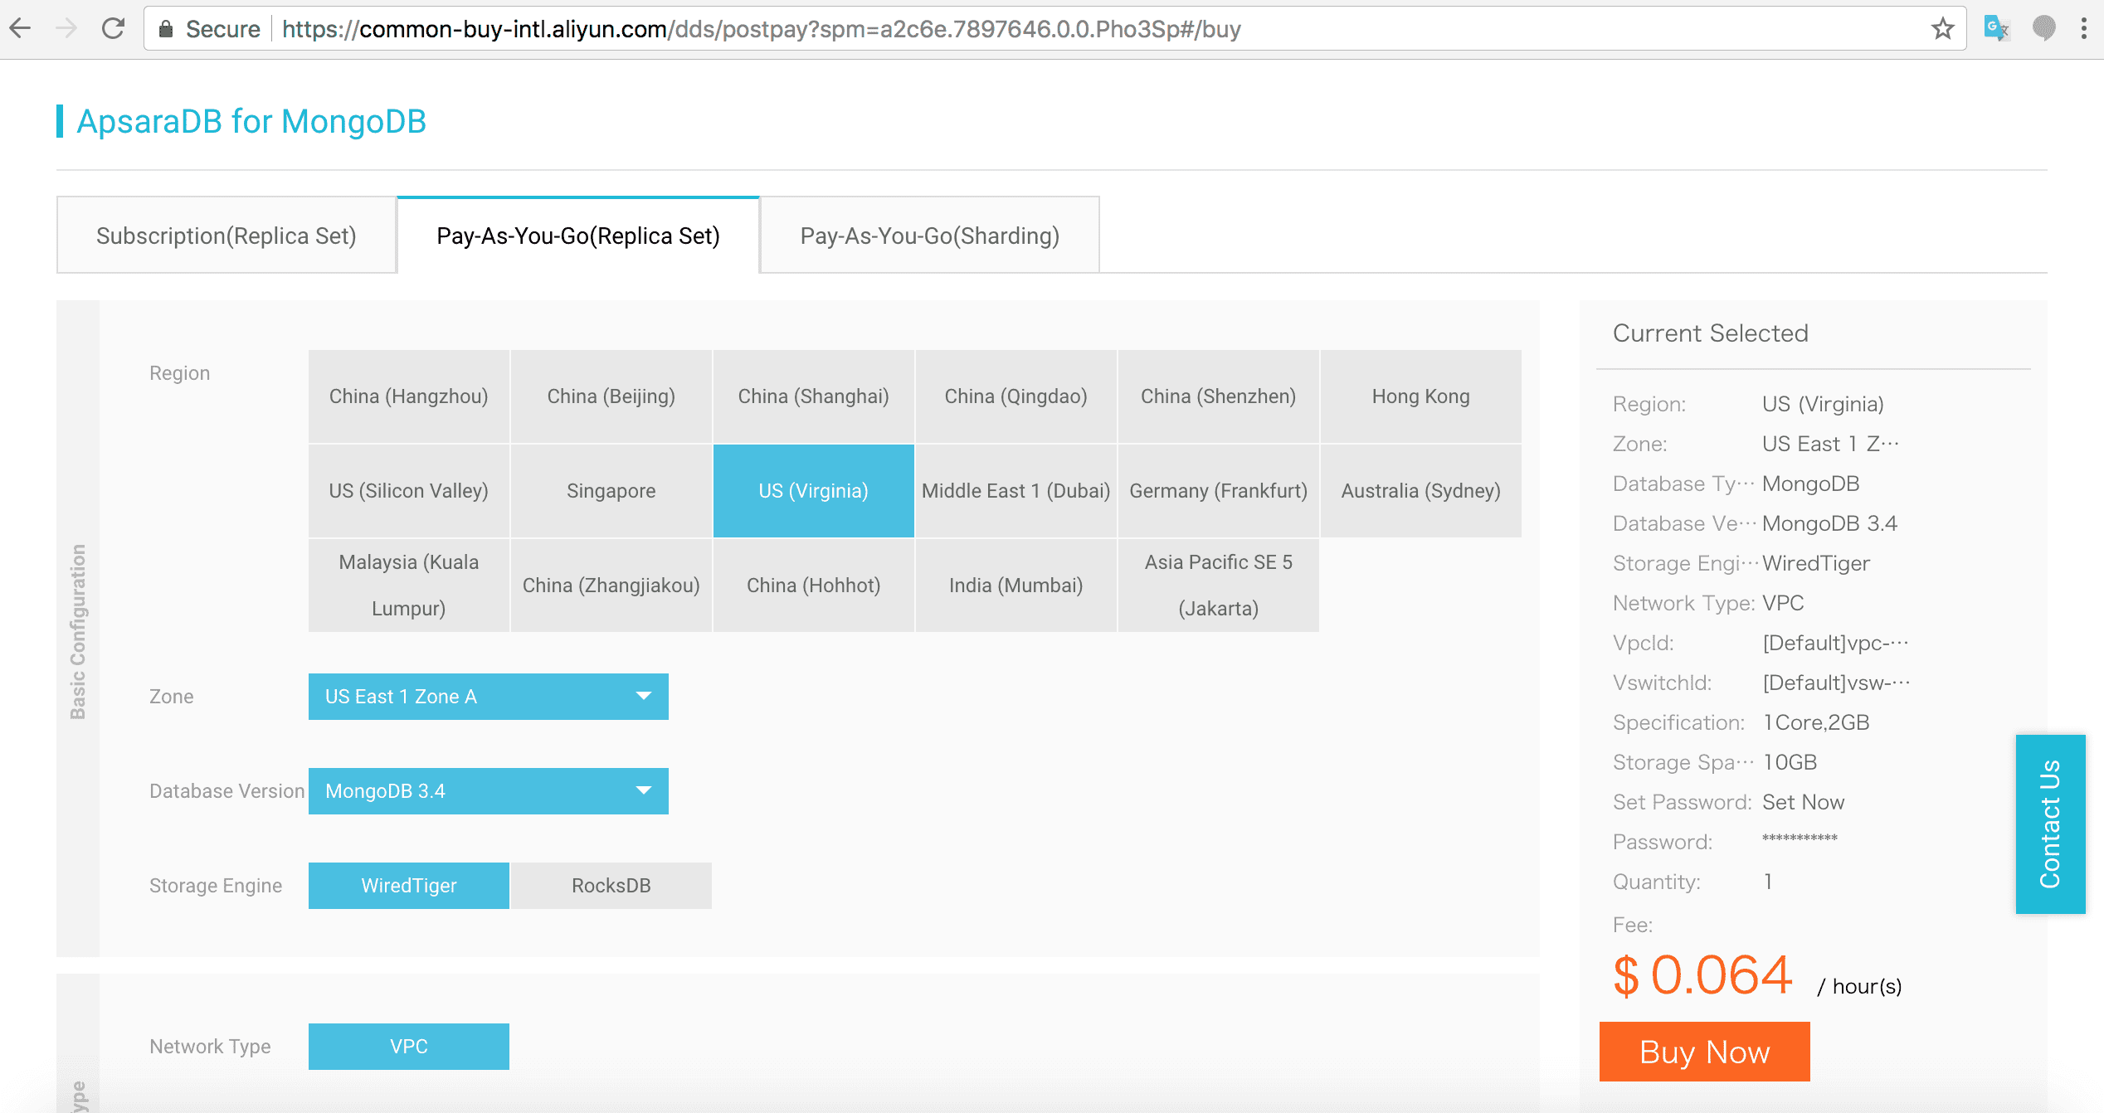
Task: Click the 1Core,2GB specification value
Action: 1816,722
